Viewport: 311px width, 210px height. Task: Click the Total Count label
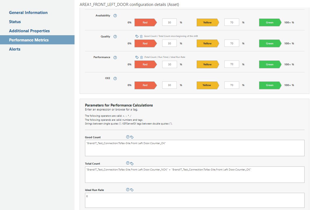pyautogui.click(x=93, y=163)
